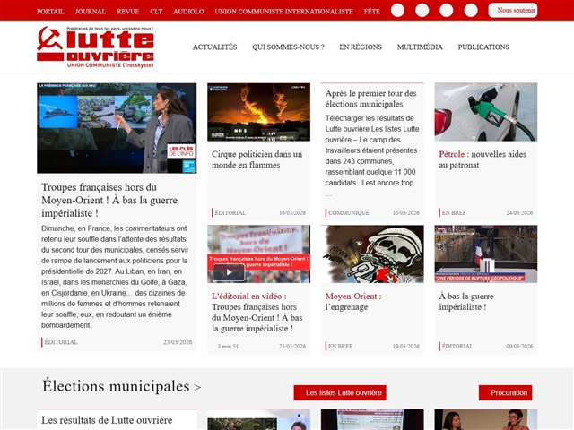Click the COMMUNIQUÉ category tag
The height and width of the screenshot is (430, 574).
point(349,212)
